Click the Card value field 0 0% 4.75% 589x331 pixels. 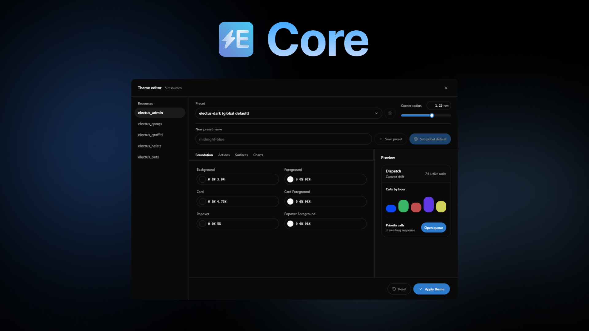(x=238, y=202)
